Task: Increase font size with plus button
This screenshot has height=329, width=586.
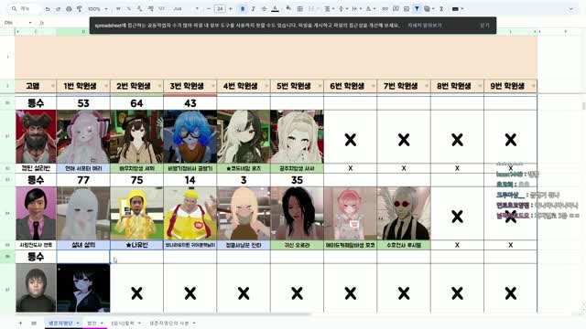Action: point(231,8)
